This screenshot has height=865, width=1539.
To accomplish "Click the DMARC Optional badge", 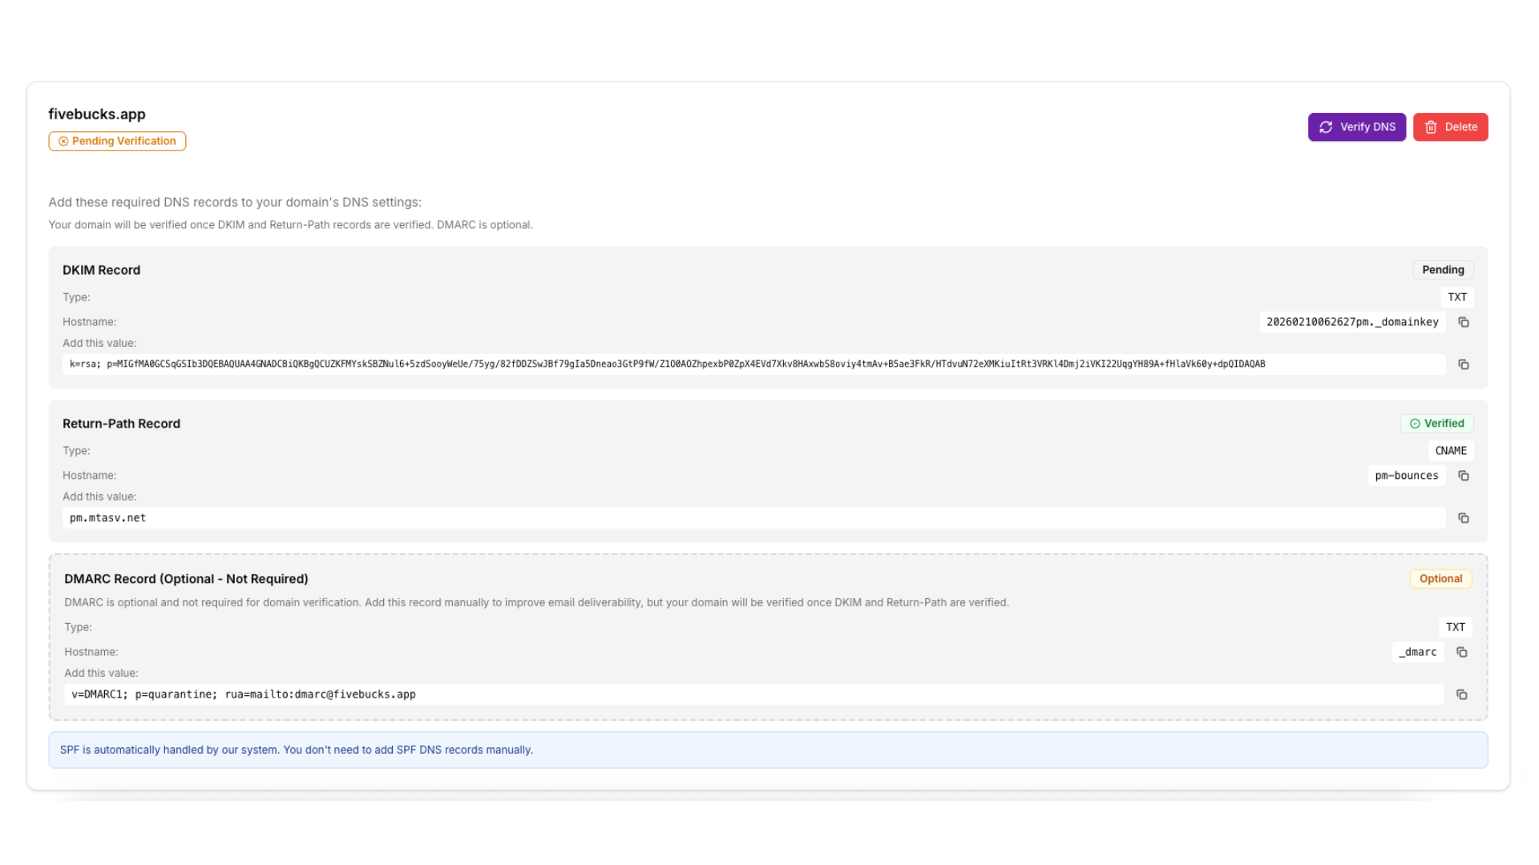I will tap(1440, 579).
